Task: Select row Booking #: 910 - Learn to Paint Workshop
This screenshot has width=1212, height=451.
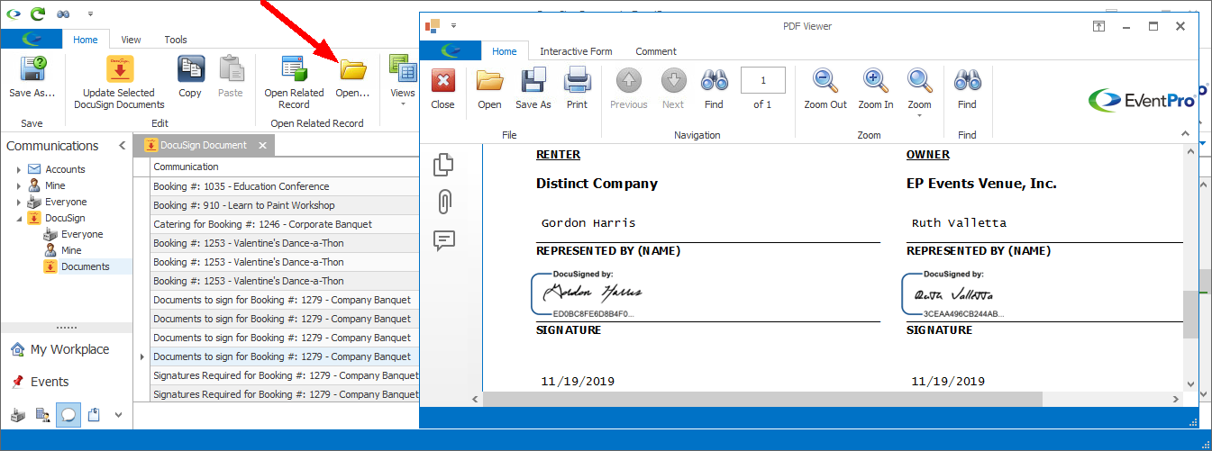Action: (285, 205)
